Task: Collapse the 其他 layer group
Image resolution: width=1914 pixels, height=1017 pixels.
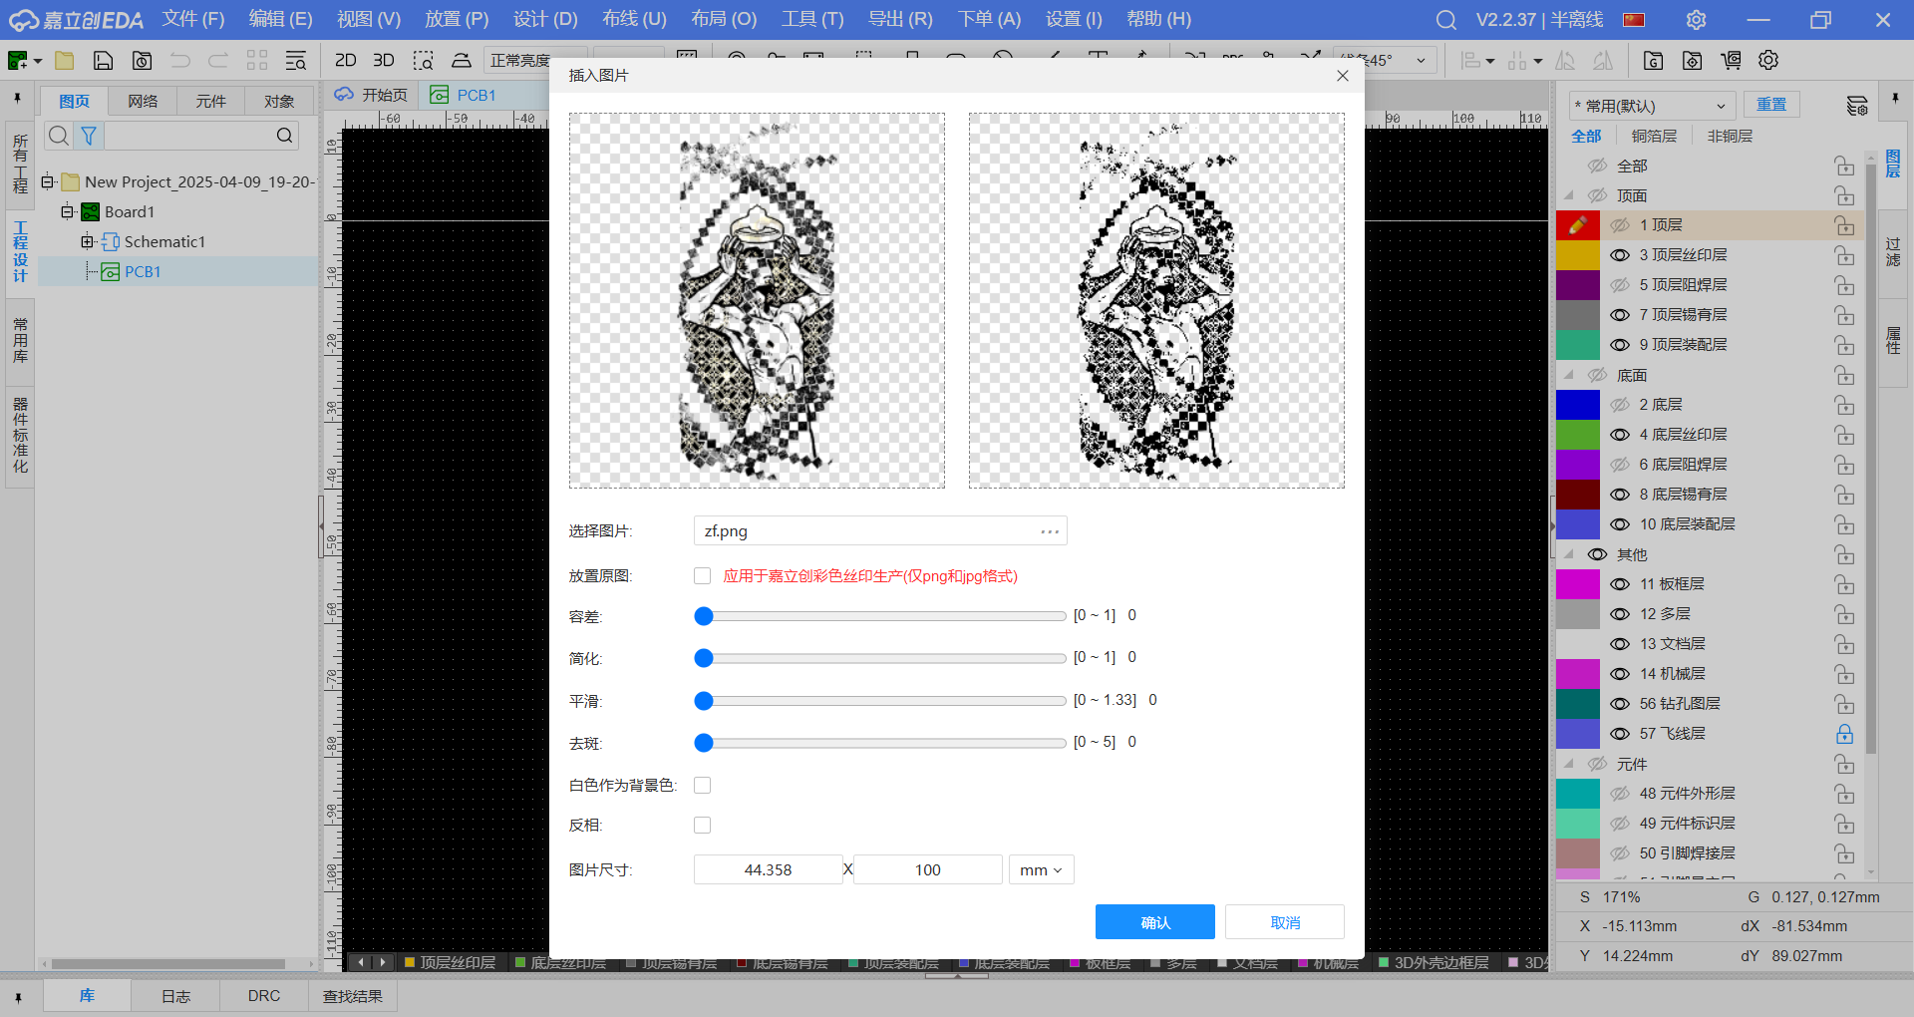Action: point(1569,554)
